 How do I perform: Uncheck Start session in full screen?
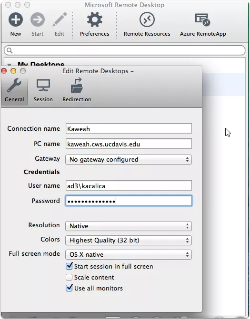click(69, 266)
